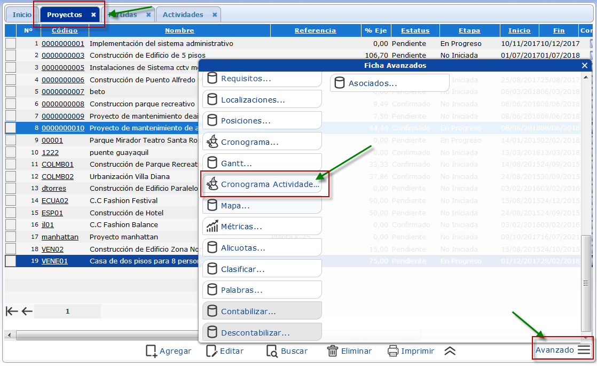This screenshot has width=597, height=366.
Task: Sort by the Fin column header
Action: (559, 30)
